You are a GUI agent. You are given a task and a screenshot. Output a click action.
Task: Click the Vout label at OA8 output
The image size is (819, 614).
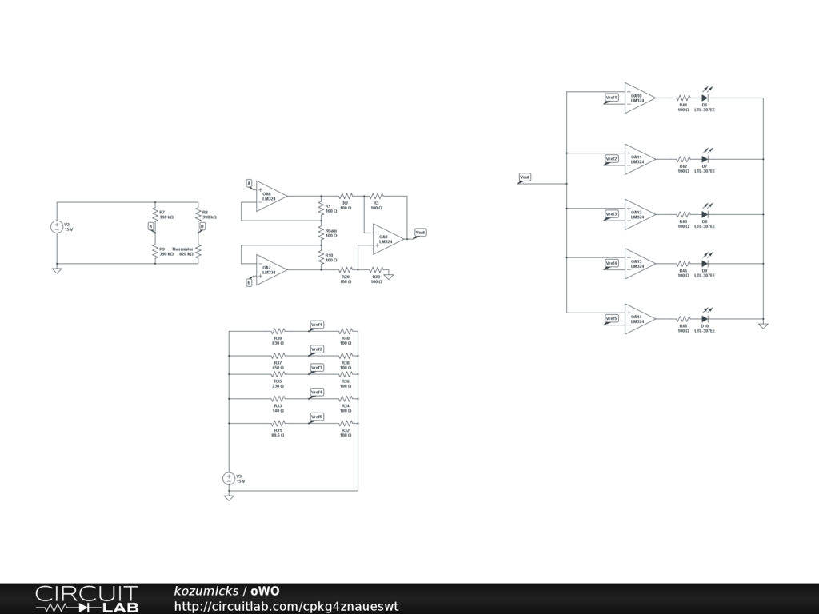click(x=420, y=233)
